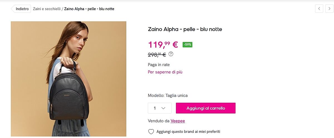Click the Paga in rate text

(x=159, y=65)
